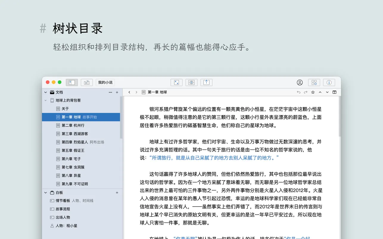Select the 地球上的背包客 book row

81,100
